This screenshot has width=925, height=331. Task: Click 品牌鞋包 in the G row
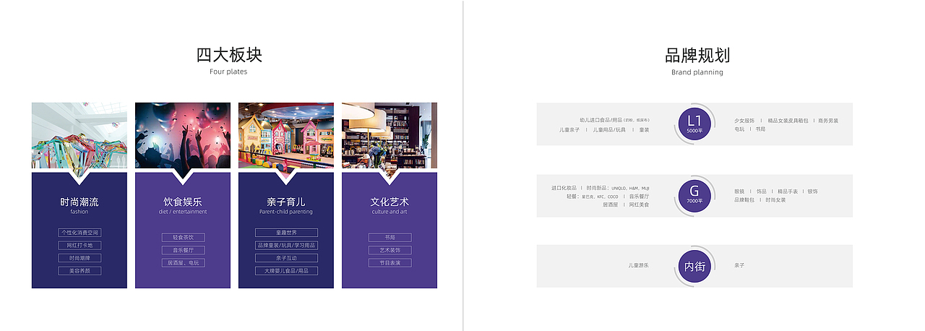coord(744,199)
